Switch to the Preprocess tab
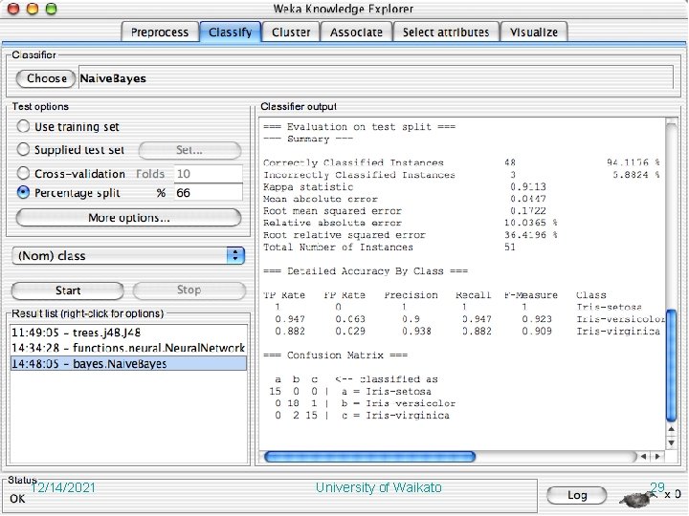 160,32
